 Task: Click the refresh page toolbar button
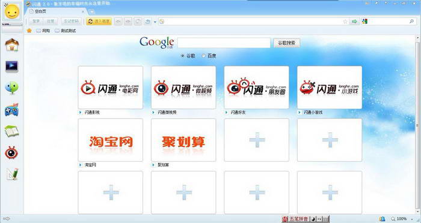[138, 22]
